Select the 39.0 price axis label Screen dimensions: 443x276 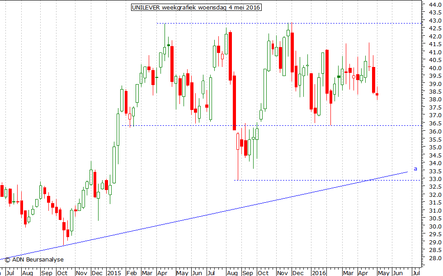click(x=435, y=84)
